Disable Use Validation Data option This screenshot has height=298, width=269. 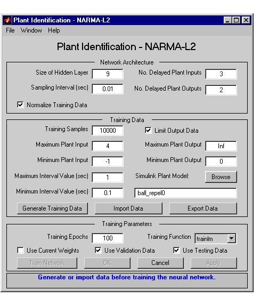pos(98,250)
